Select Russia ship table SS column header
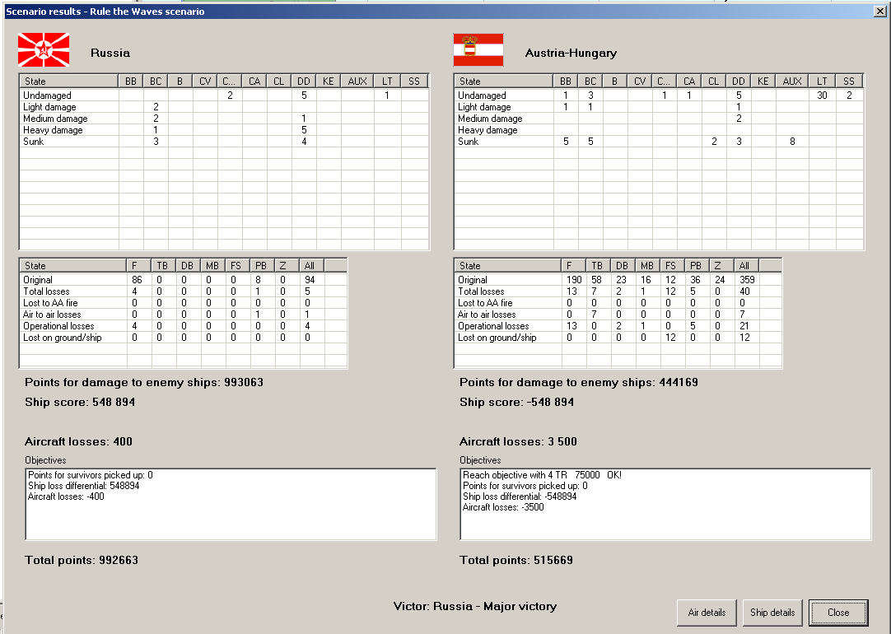Viewport: 891px width, 634px height. pos(414,82)
